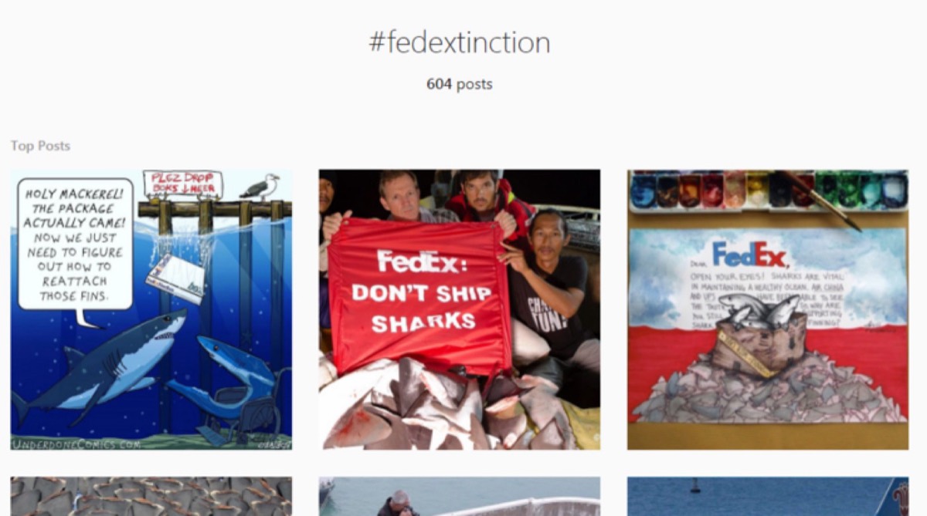Open the boat deck photo in the bottom row
Image resolution: width=927 pixels, height=516 pixels.
tap(459, 497)
